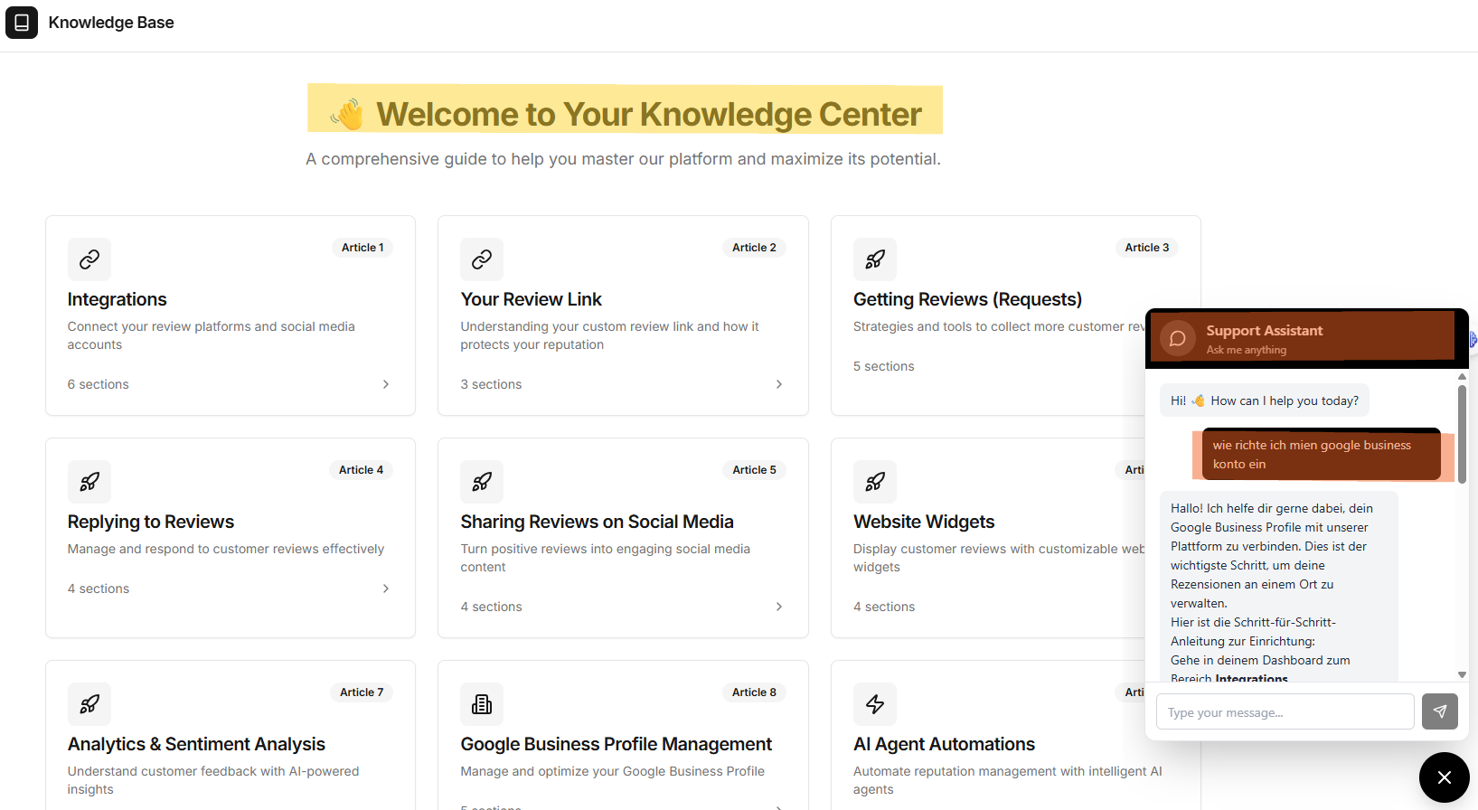Open Your Review Link using chevron arrow
The width and height of the screenshot is (1478, 810).
[x=778, y=384]
